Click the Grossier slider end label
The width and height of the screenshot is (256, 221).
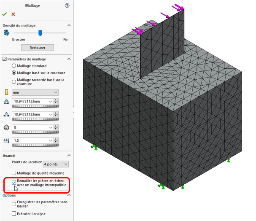19,40
